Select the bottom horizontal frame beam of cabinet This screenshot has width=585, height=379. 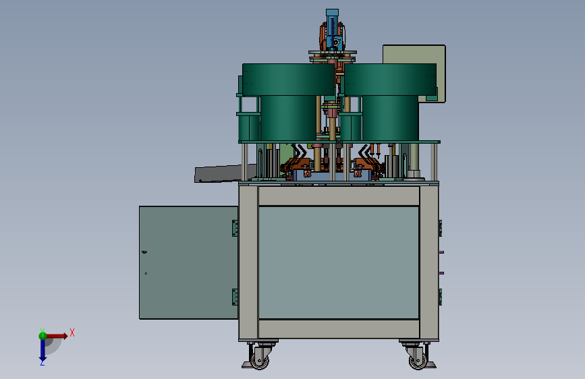coord(339,329)
